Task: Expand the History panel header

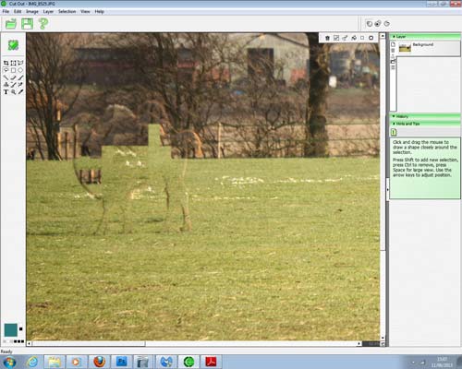Action: point(425,116)
